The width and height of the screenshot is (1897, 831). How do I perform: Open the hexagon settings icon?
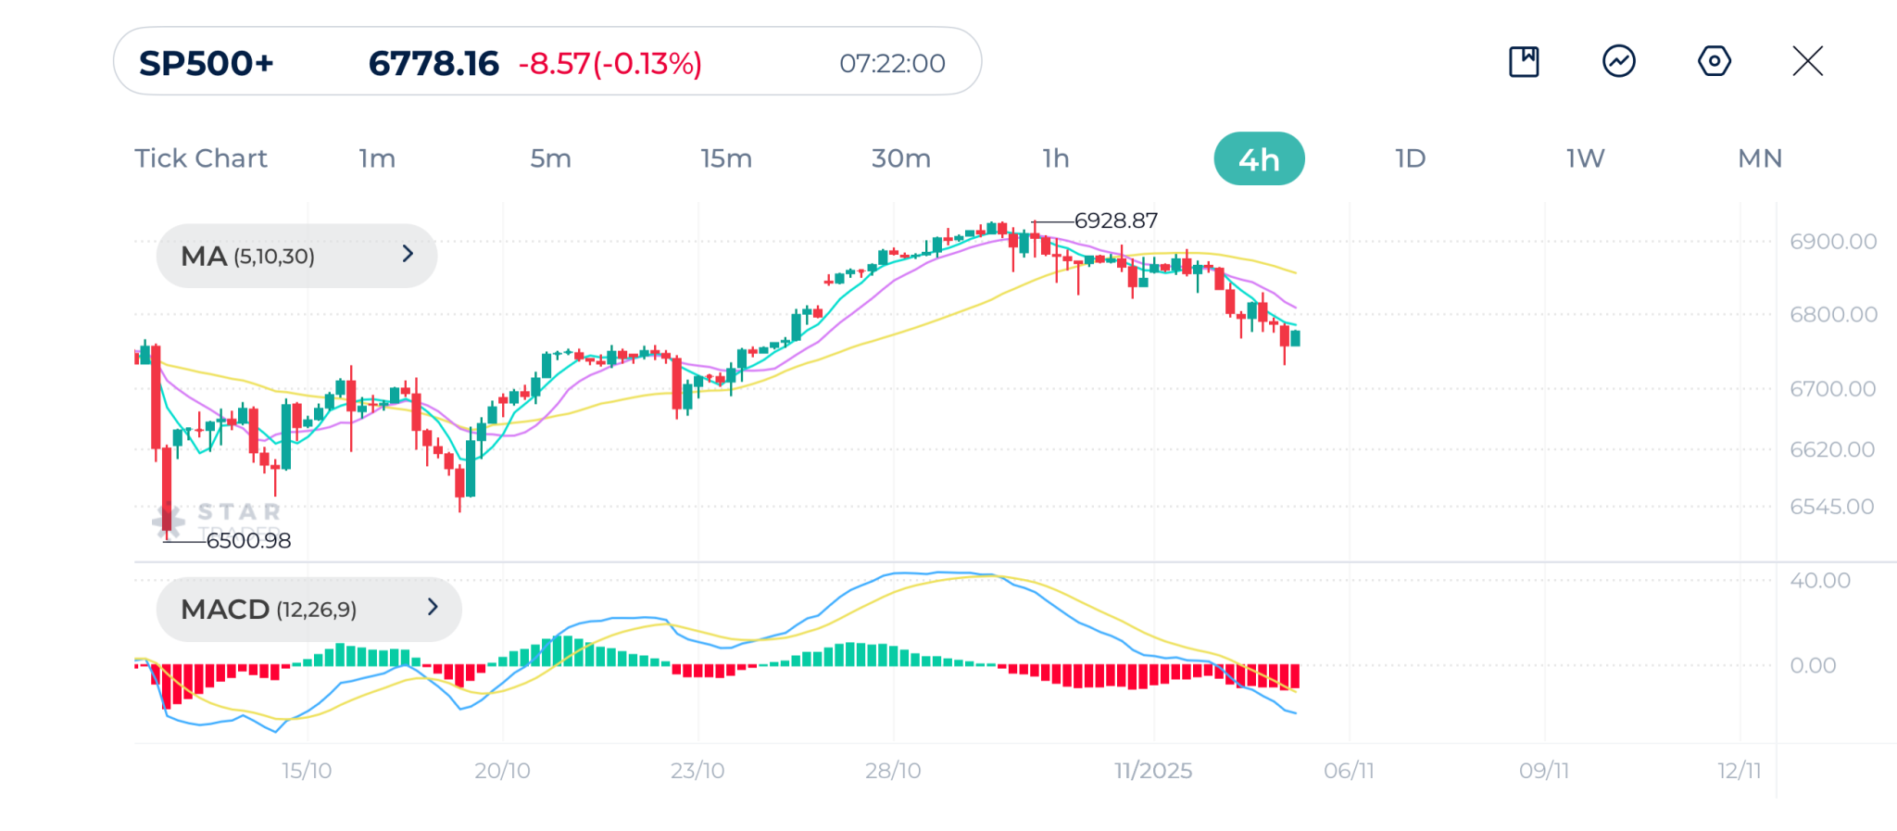[1714, 62]
